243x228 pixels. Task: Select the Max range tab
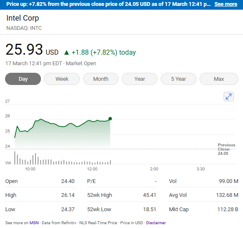[219, 79]
